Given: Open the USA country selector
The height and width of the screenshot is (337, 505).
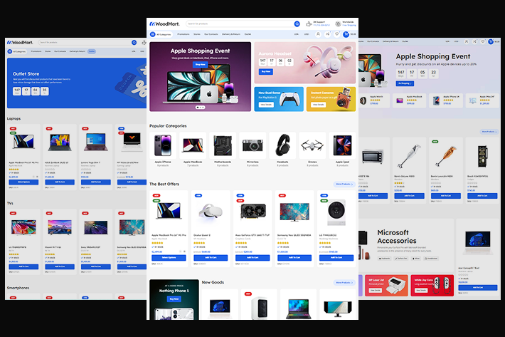Looking at the screenshot, I should click(x=296, y=34).
